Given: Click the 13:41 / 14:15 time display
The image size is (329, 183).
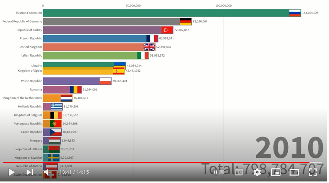Looking at the screenshot, I should [x=74, y=172].
